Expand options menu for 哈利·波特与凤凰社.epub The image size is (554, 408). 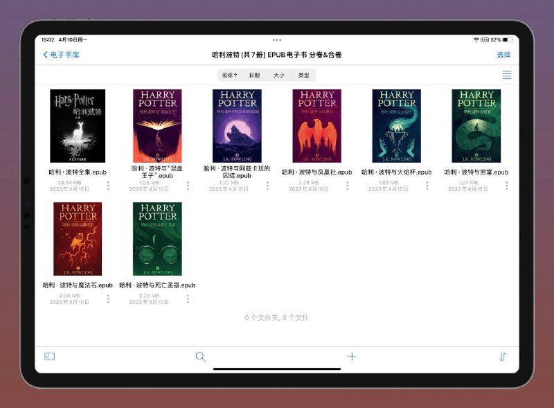point(348,186)
